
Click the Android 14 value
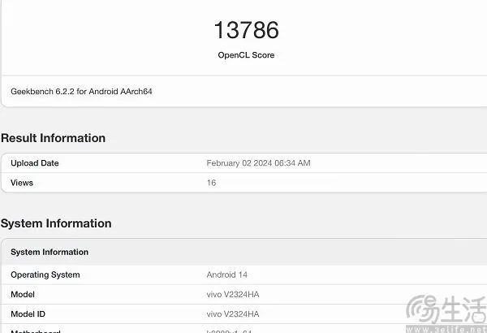227,275
